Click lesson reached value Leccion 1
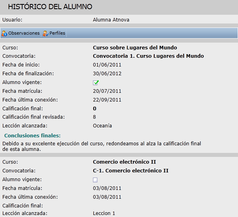Screen dimensions: 238x217 tap(104, 213)
